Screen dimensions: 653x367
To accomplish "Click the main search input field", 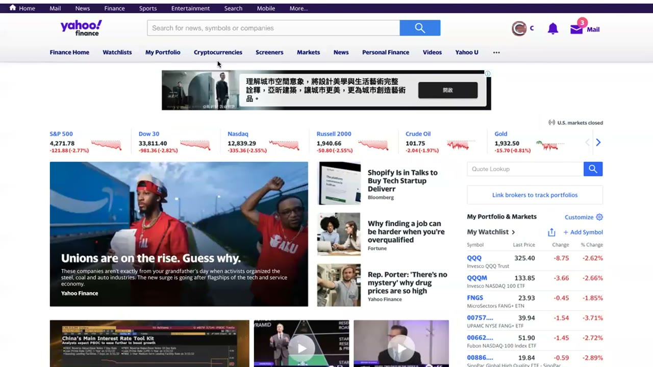I will click(273, 28).
